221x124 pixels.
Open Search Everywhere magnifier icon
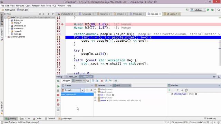coord(219,10)
